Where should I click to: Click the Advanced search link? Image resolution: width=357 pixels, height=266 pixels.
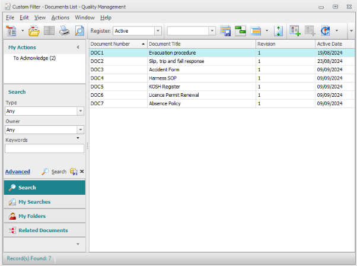pos(18,172)
